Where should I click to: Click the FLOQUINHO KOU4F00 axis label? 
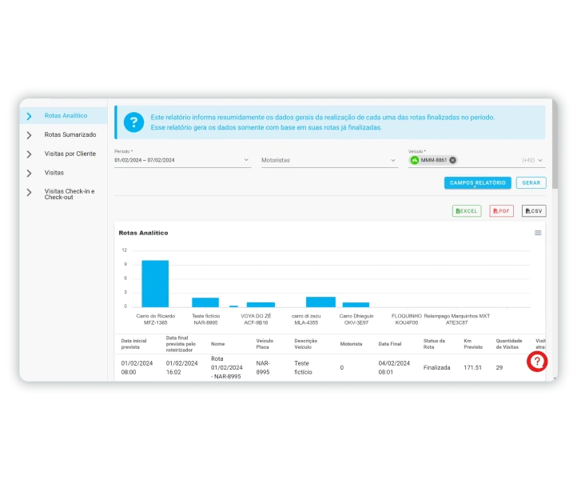[x=407, y=319]
